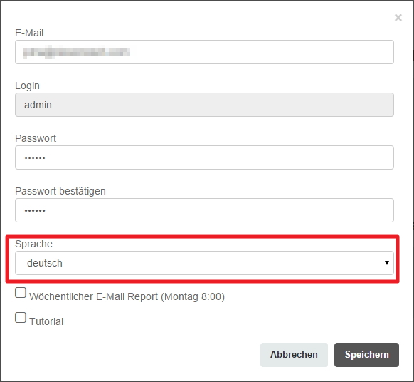Click the Passwort bestätigen label
The image size is (414, 382).
(x=60, y=191)
